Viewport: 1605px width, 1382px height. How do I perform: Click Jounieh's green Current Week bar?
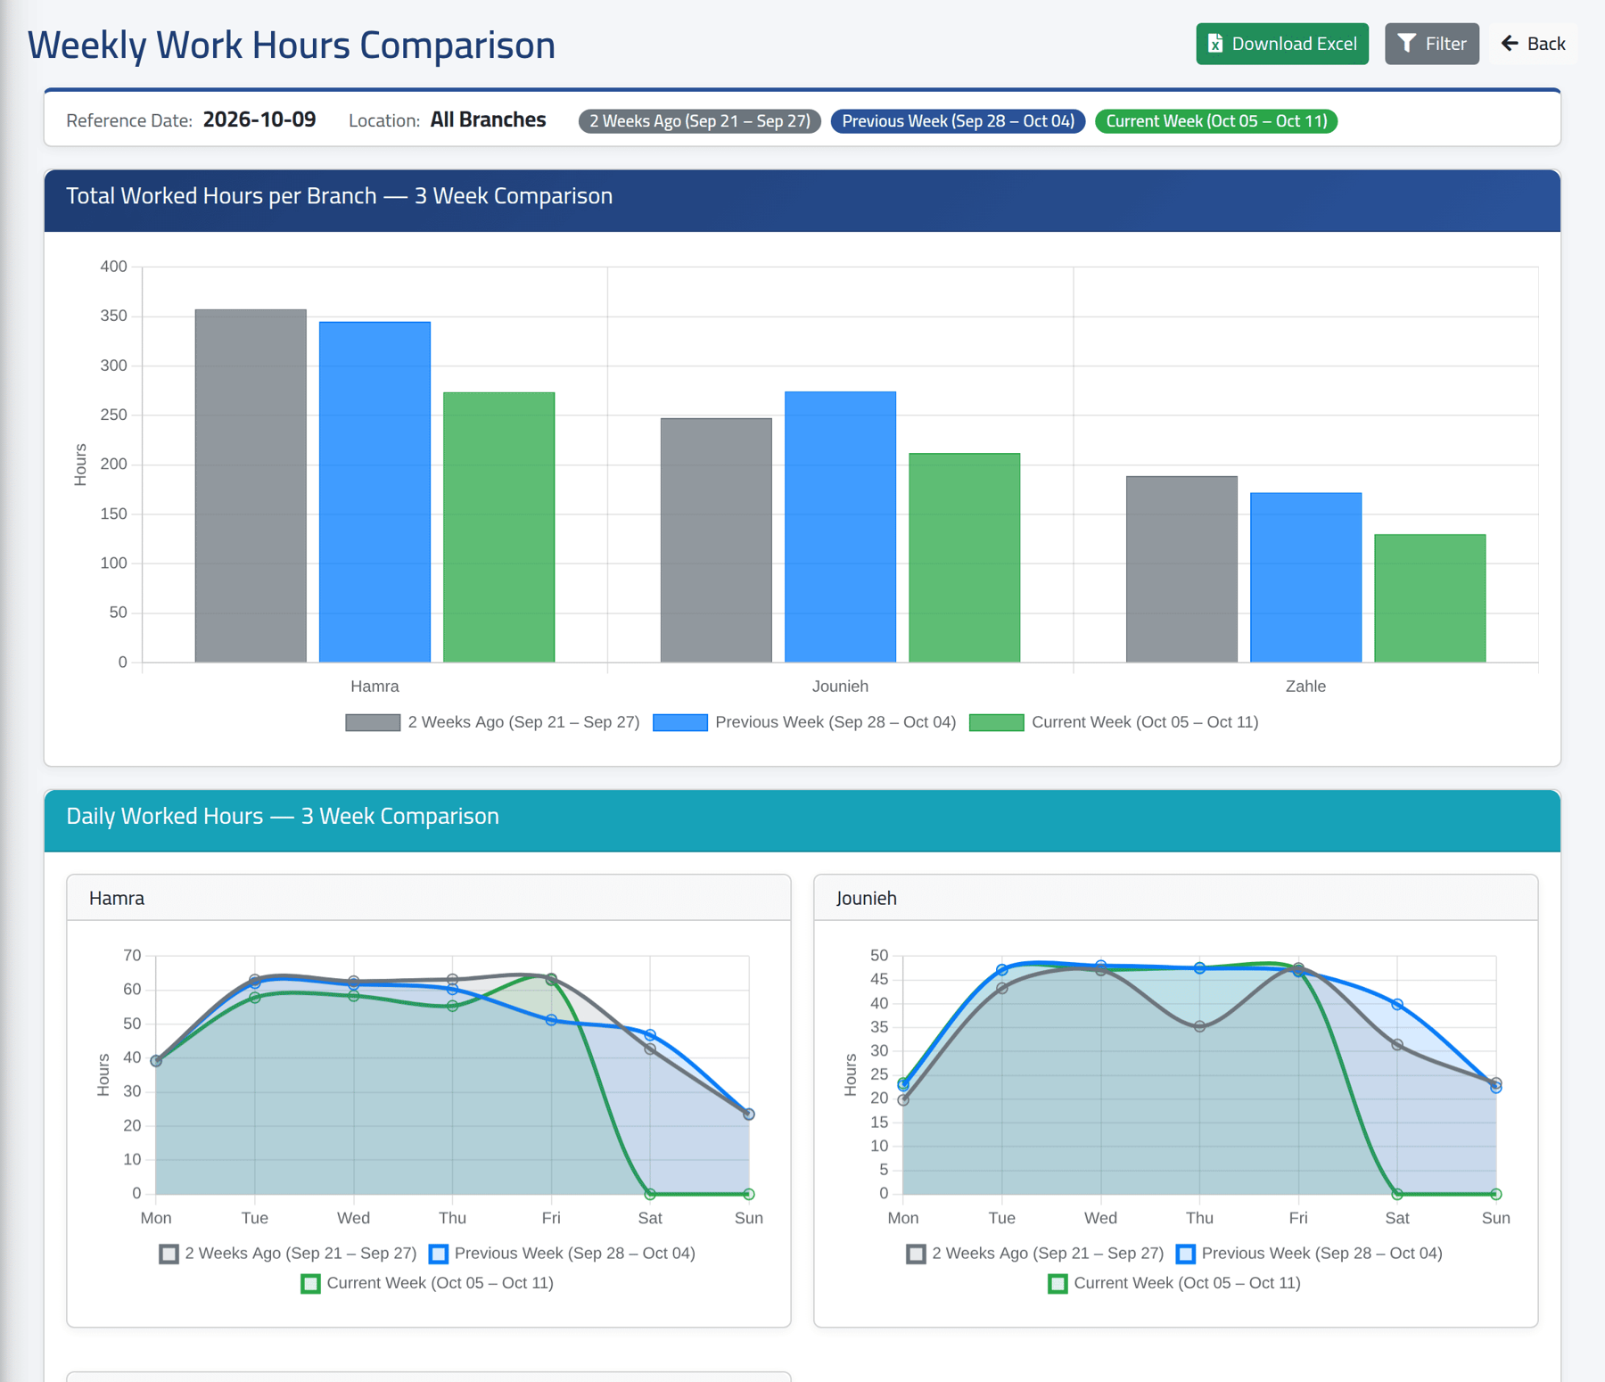965,558
